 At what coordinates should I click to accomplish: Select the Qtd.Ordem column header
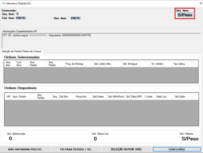click(99, 97)
